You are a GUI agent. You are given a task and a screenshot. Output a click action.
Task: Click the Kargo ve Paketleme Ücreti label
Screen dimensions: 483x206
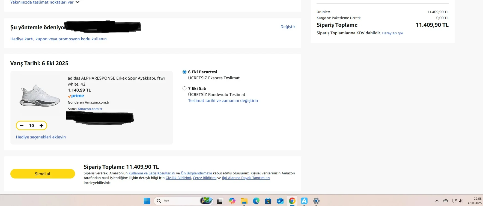point(338,18)
